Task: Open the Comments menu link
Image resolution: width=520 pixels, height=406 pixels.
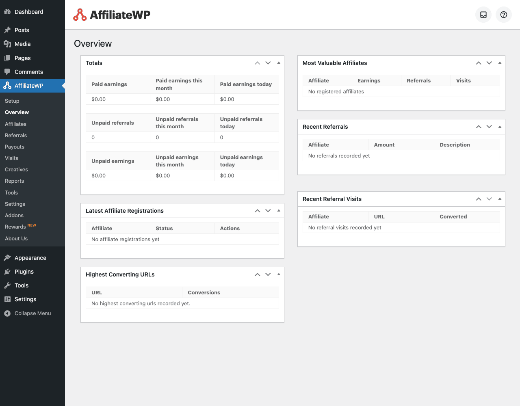Action: coord(32,72)
